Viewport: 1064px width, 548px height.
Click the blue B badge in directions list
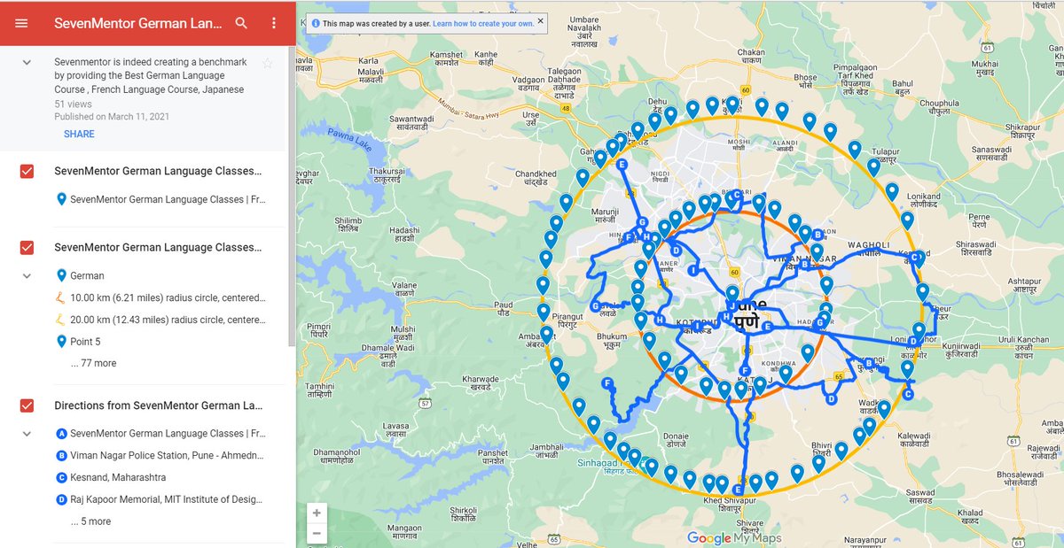pyautogui.click(x=61, y=456)
